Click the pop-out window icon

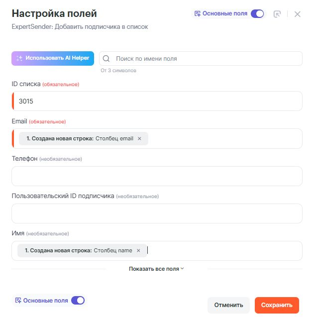coord(277,14)
